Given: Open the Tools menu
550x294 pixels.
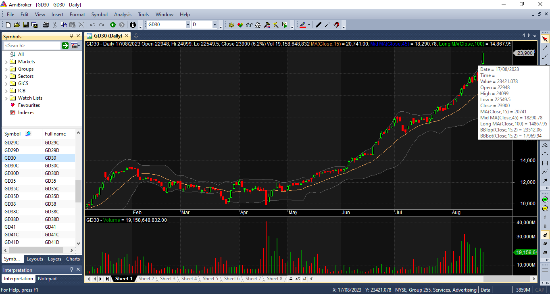Looking at the screenshot, I should [x=144, y=15].
